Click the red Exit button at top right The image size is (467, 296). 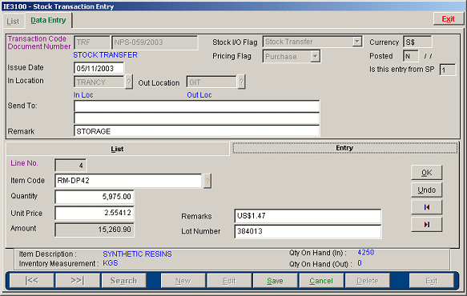[x=448, y=19]
